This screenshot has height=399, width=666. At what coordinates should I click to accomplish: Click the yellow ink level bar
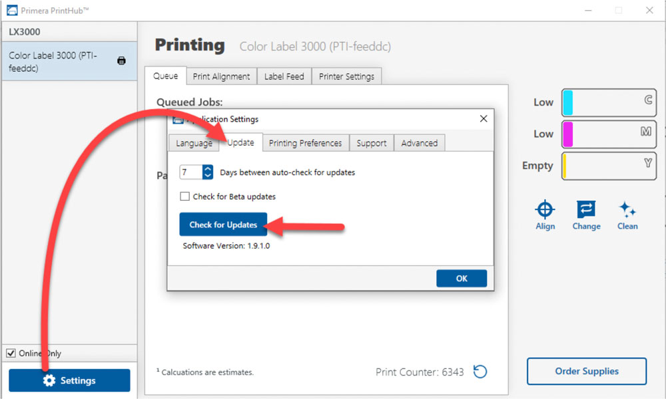[x=609, y=166]
